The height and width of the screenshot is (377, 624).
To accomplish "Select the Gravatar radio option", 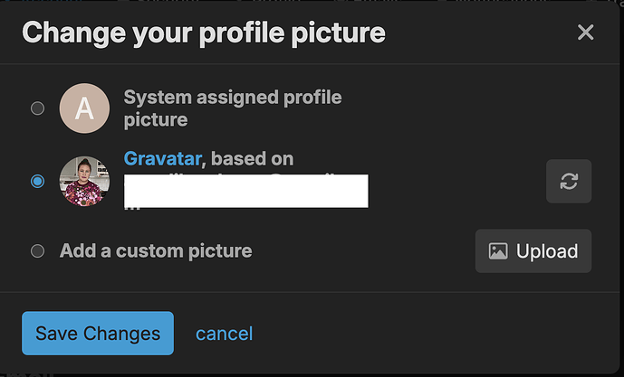I will point(37,181).
